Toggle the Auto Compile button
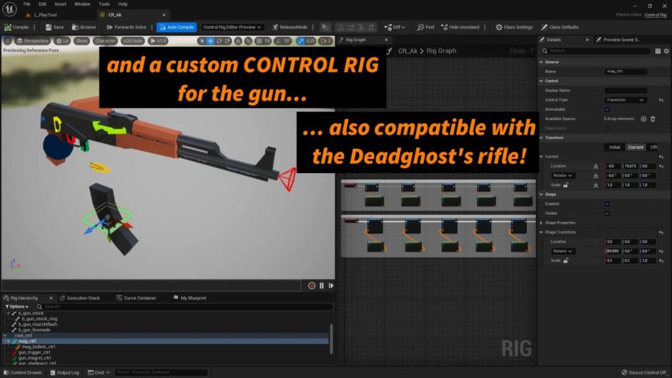 click(x=177, y=27)
